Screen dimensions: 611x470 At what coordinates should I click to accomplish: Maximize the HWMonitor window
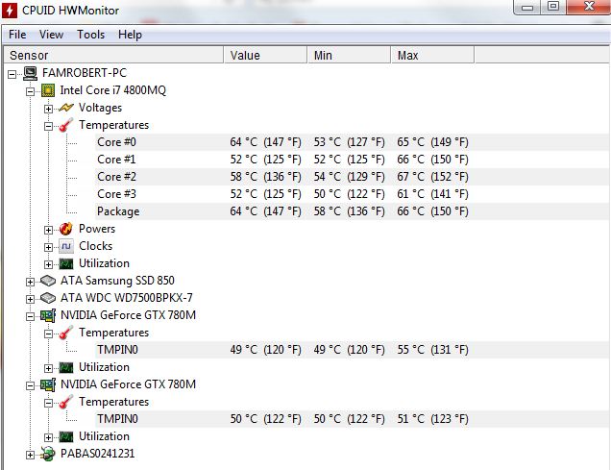(x=553, y=7)
